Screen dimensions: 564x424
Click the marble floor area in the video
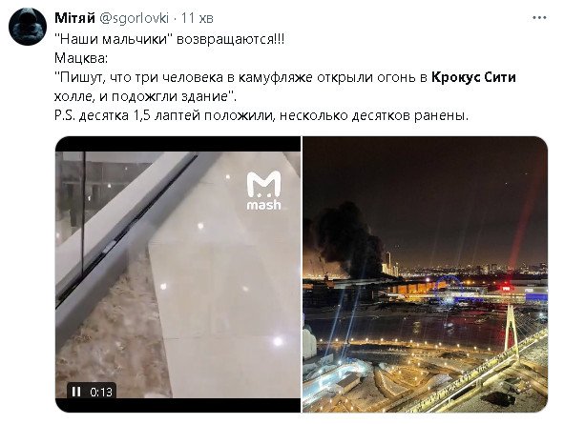pyautogui.click(x=225, y=294)
